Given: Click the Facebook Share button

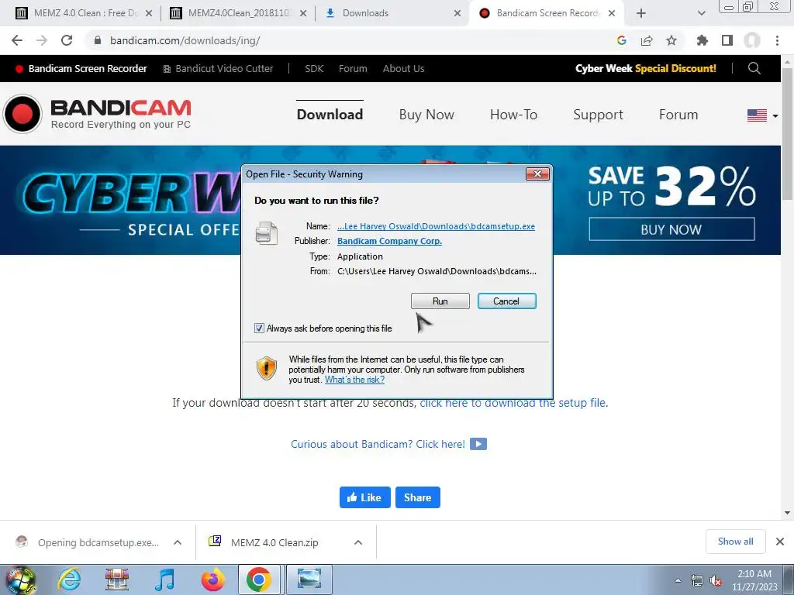Looking at the screenshot, I should click(418, 497).
